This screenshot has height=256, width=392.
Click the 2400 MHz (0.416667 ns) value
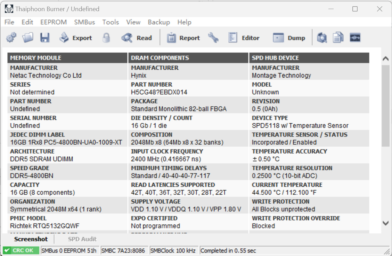click(166, 159)
